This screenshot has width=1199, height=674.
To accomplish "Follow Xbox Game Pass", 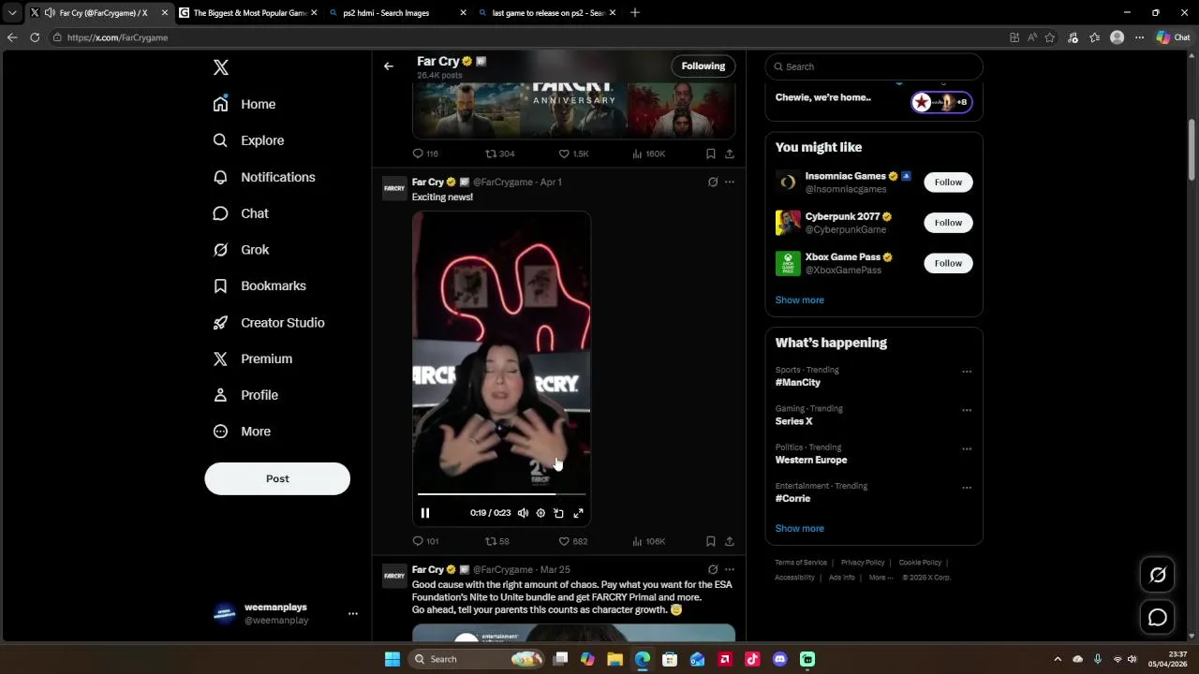I will tap(948, 263).
